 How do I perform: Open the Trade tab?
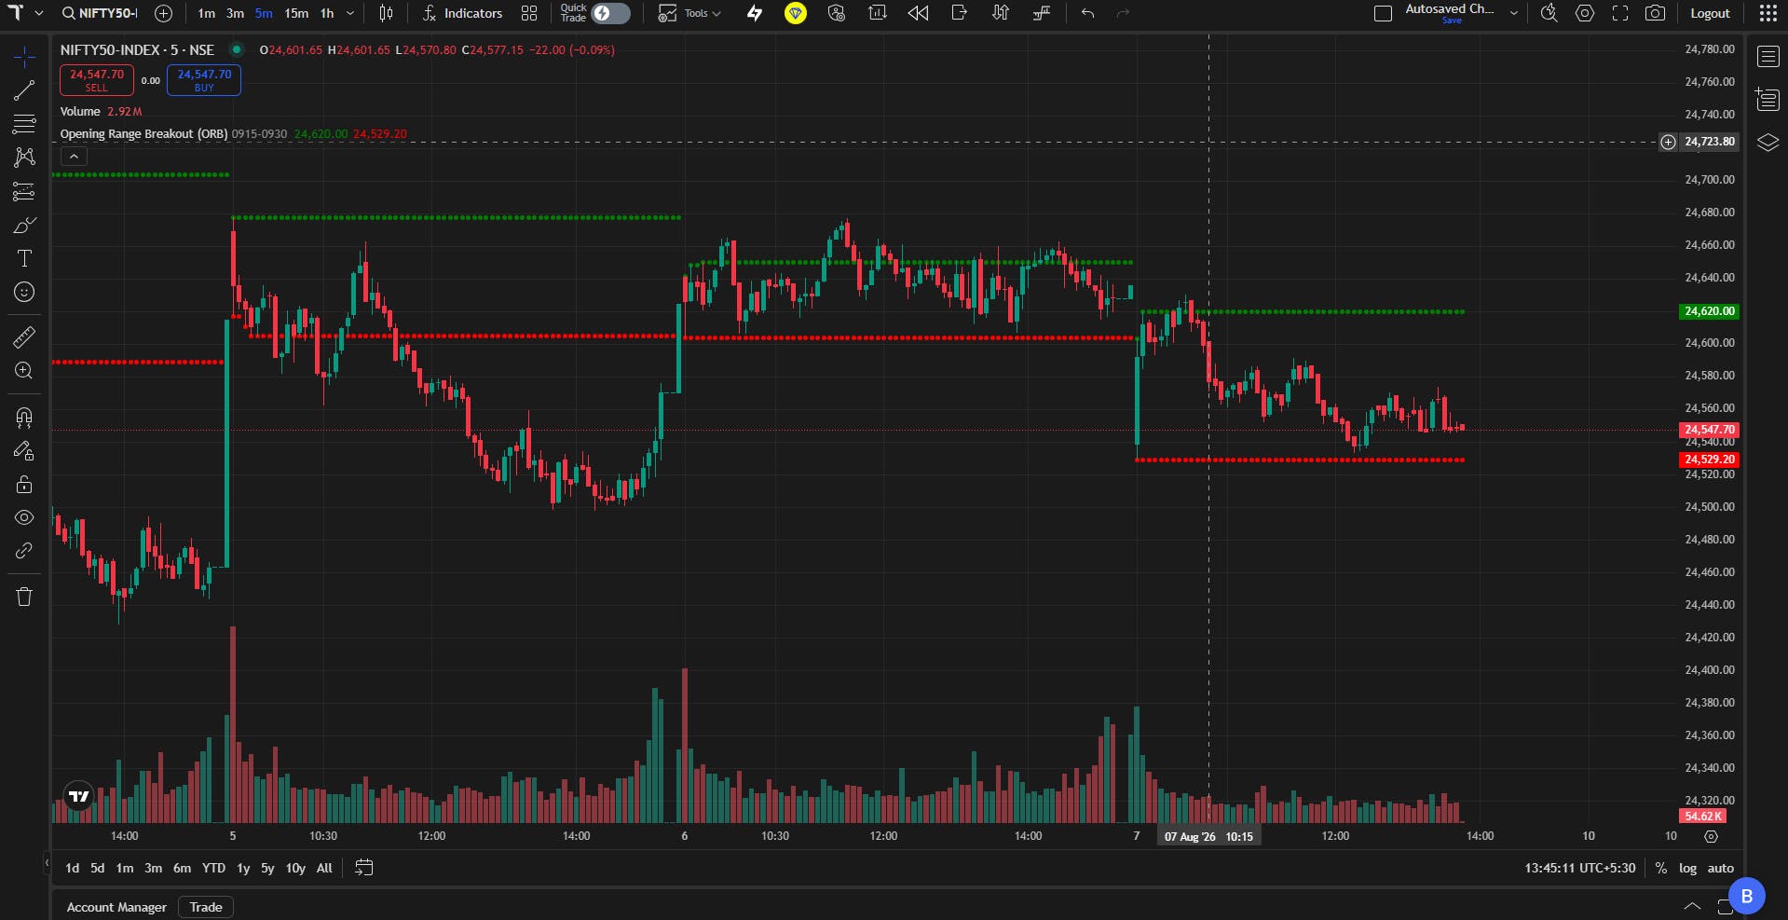pyautogui.click(x=206, y=907)
